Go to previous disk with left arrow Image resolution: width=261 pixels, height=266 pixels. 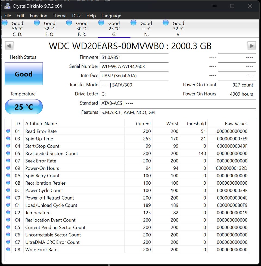9,46
